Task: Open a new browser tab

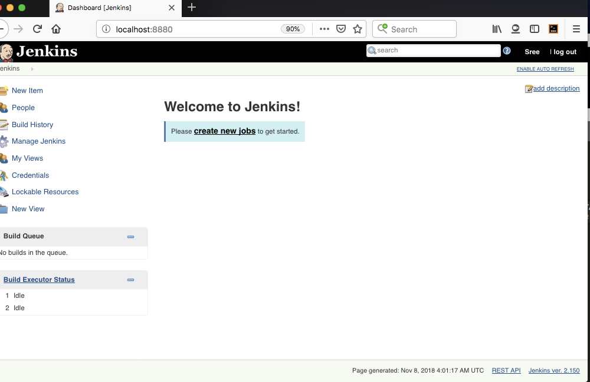Action: click(192, 7)
